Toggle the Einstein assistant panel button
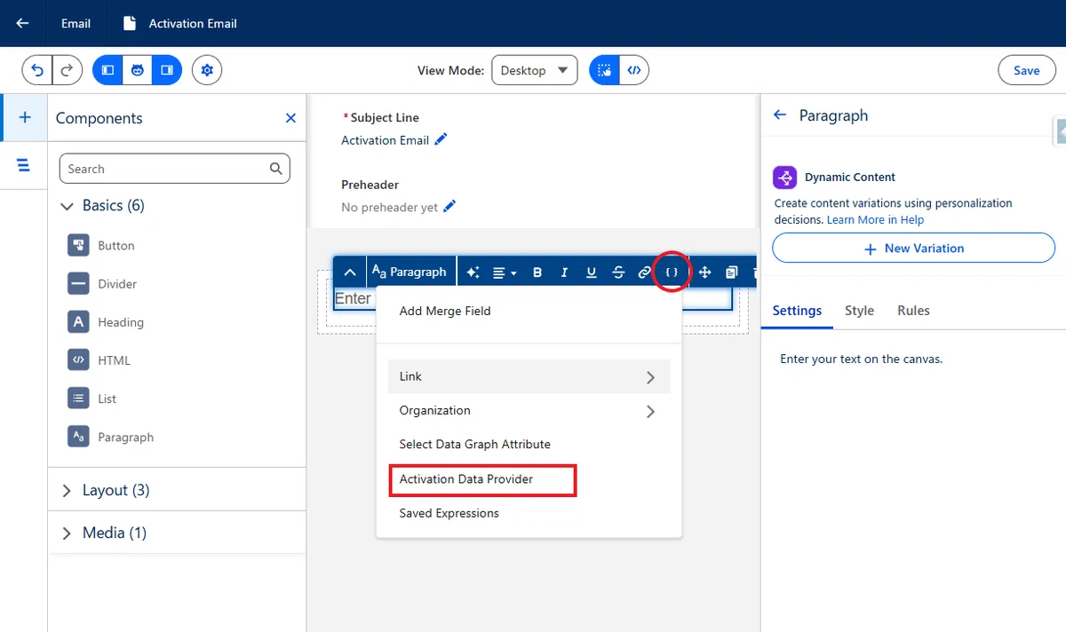This screenshot has height=632, width=1066. tap(137, 70)
